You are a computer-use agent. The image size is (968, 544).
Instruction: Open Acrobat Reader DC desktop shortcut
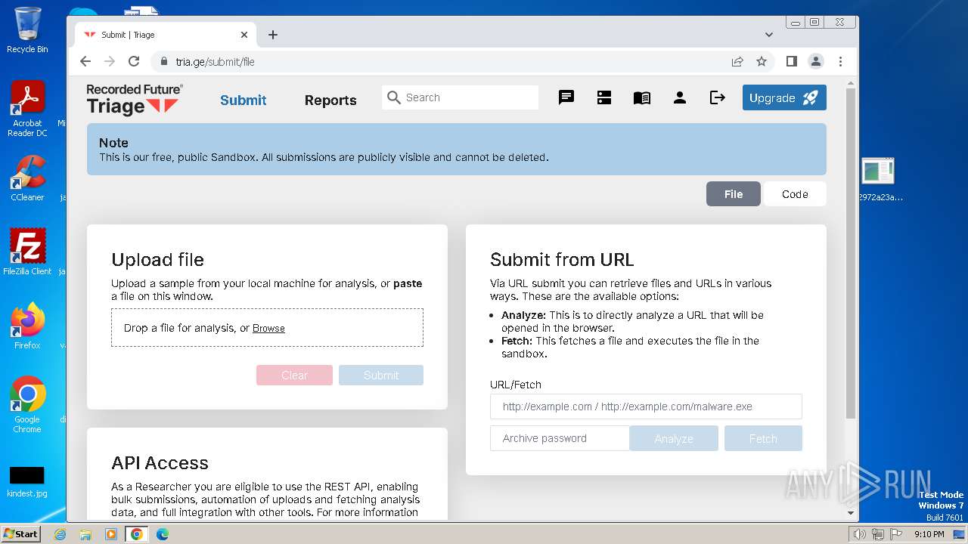click(27, 110)
